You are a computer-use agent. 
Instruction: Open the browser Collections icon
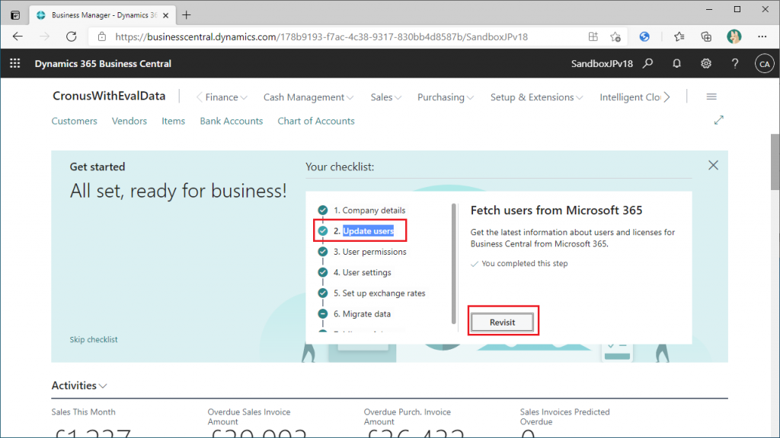(706, 36)
